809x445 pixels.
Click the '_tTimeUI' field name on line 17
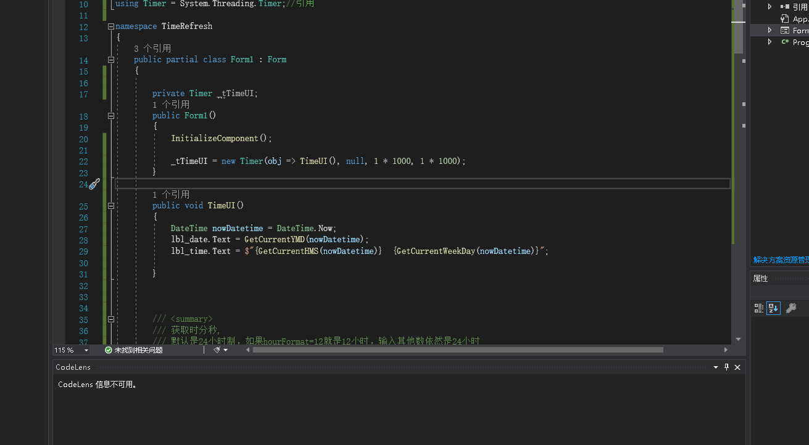[x=236, y=94]
